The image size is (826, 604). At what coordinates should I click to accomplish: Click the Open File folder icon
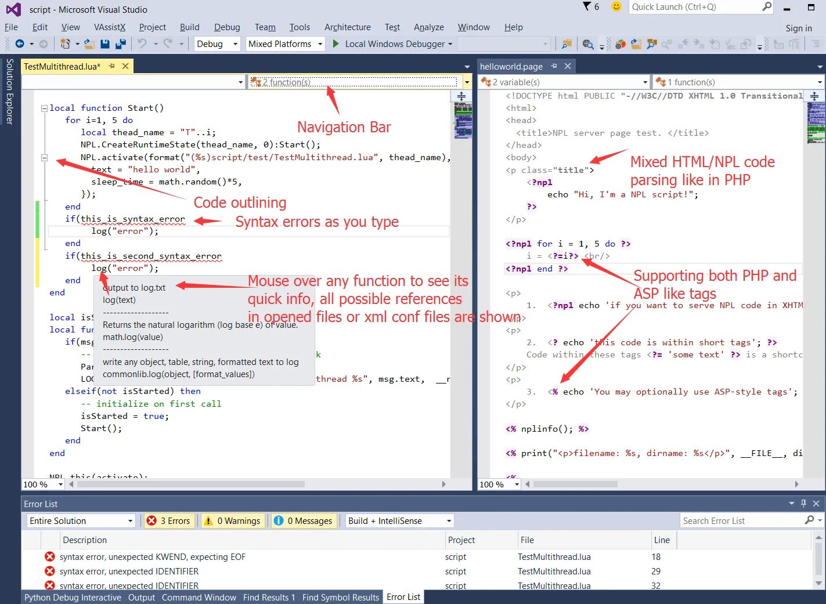89,44
